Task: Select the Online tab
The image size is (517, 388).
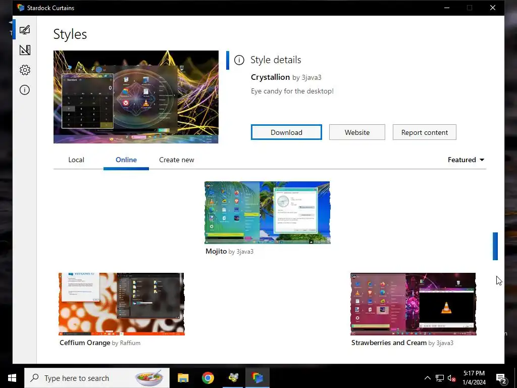Action: click(x=126, y=160)
